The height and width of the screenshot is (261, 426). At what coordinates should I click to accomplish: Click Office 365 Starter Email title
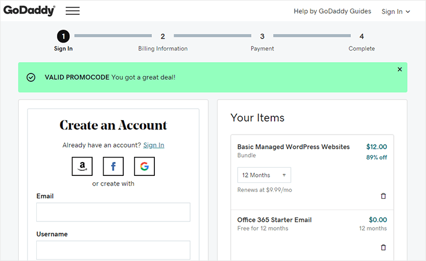275,220
